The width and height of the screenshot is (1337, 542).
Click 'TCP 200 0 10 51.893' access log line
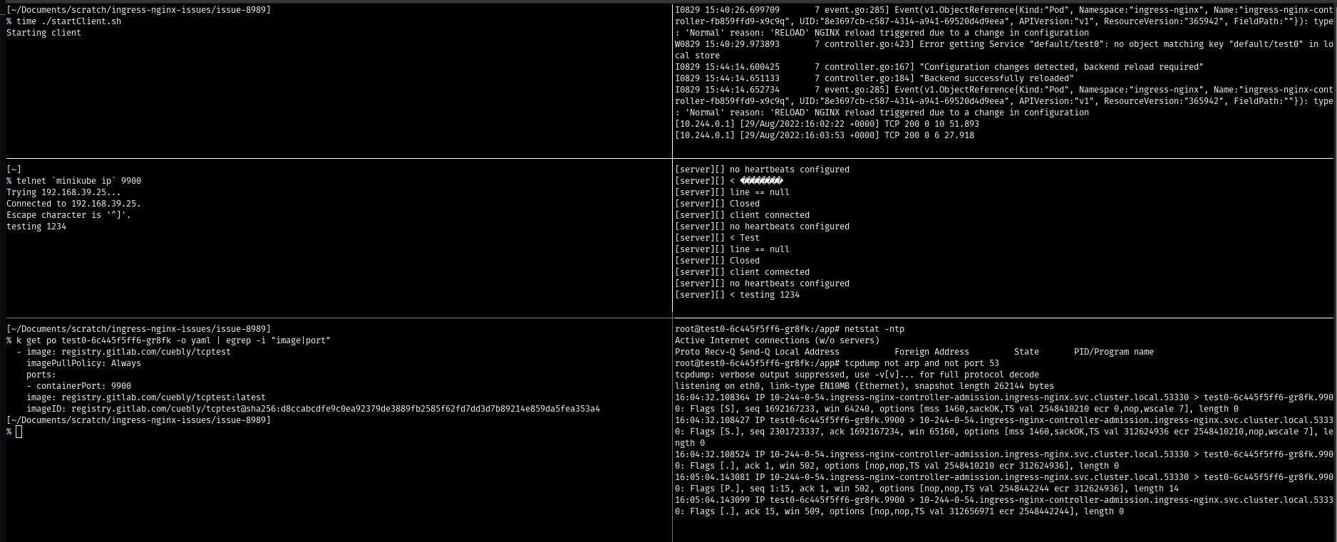(827, 124)
